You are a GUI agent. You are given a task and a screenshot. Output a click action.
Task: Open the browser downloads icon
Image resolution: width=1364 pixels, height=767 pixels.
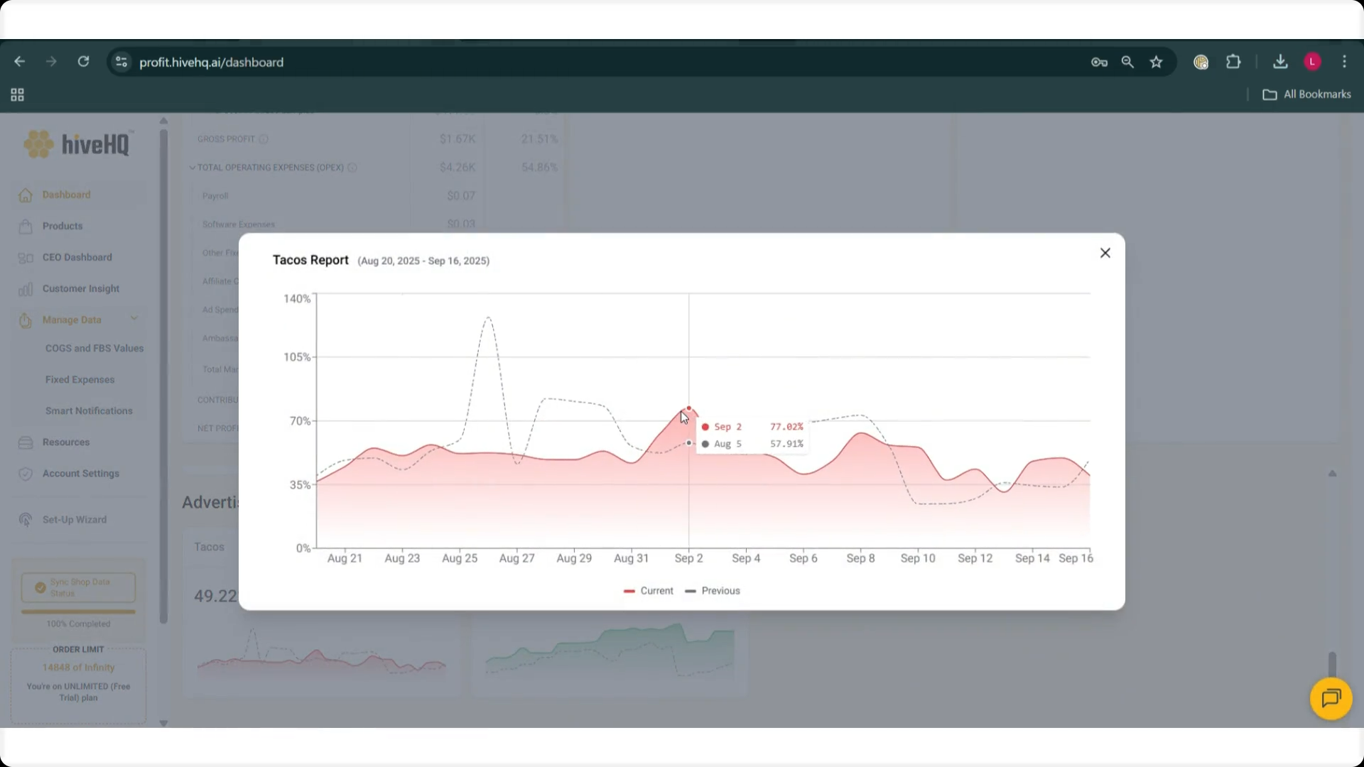1280,62
